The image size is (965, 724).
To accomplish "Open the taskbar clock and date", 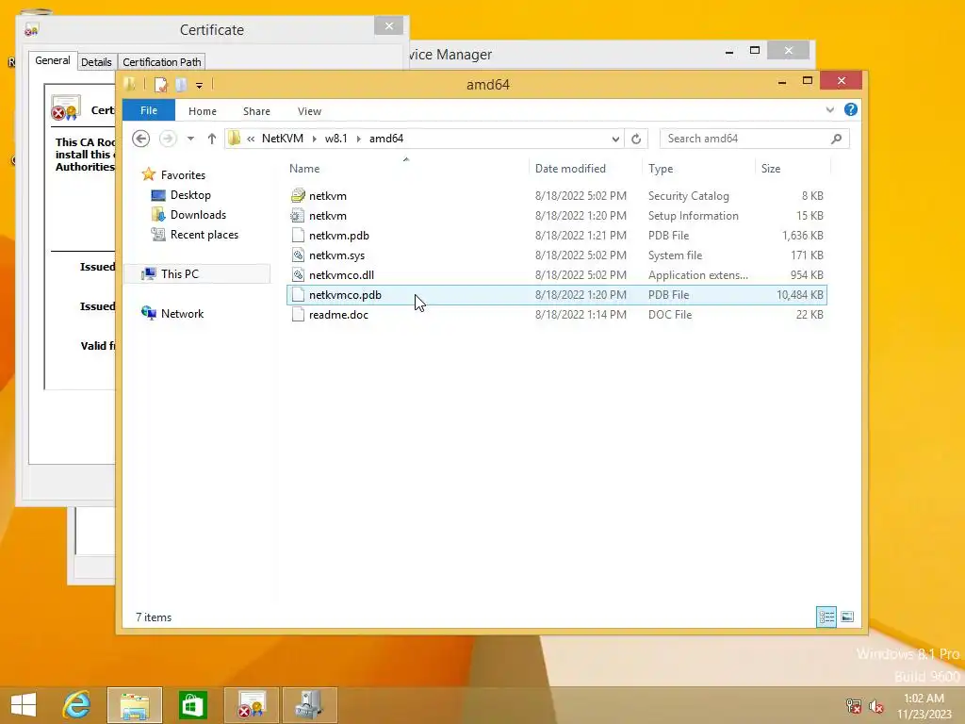I will [x=924, y=705].
